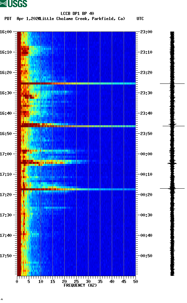The height and width of the screenshot is (303, 187).
Task: Click the 17:40 PDT time label
Action: [6, 235]
